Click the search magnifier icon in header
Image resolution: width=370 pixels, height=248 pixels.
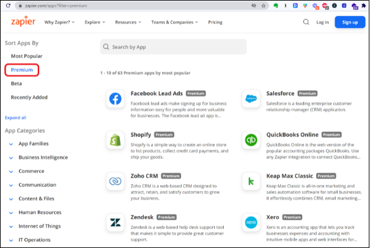point(306,22)
